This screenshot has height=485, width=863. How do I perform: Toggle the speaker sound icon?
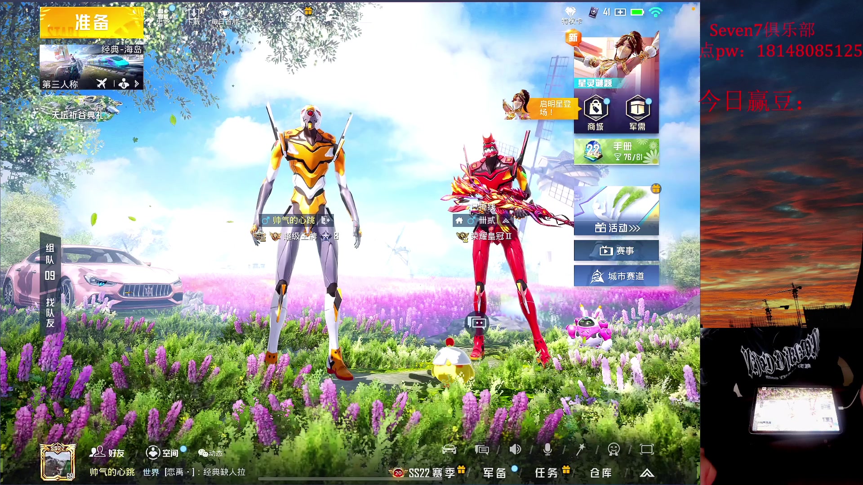(x=515, y=449)
